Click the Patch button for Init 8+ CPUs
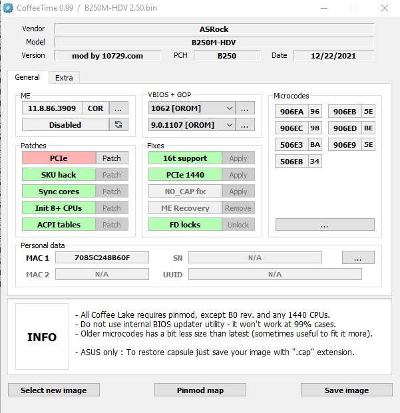Viewport: 400px width, 413px height. (112, 207)
